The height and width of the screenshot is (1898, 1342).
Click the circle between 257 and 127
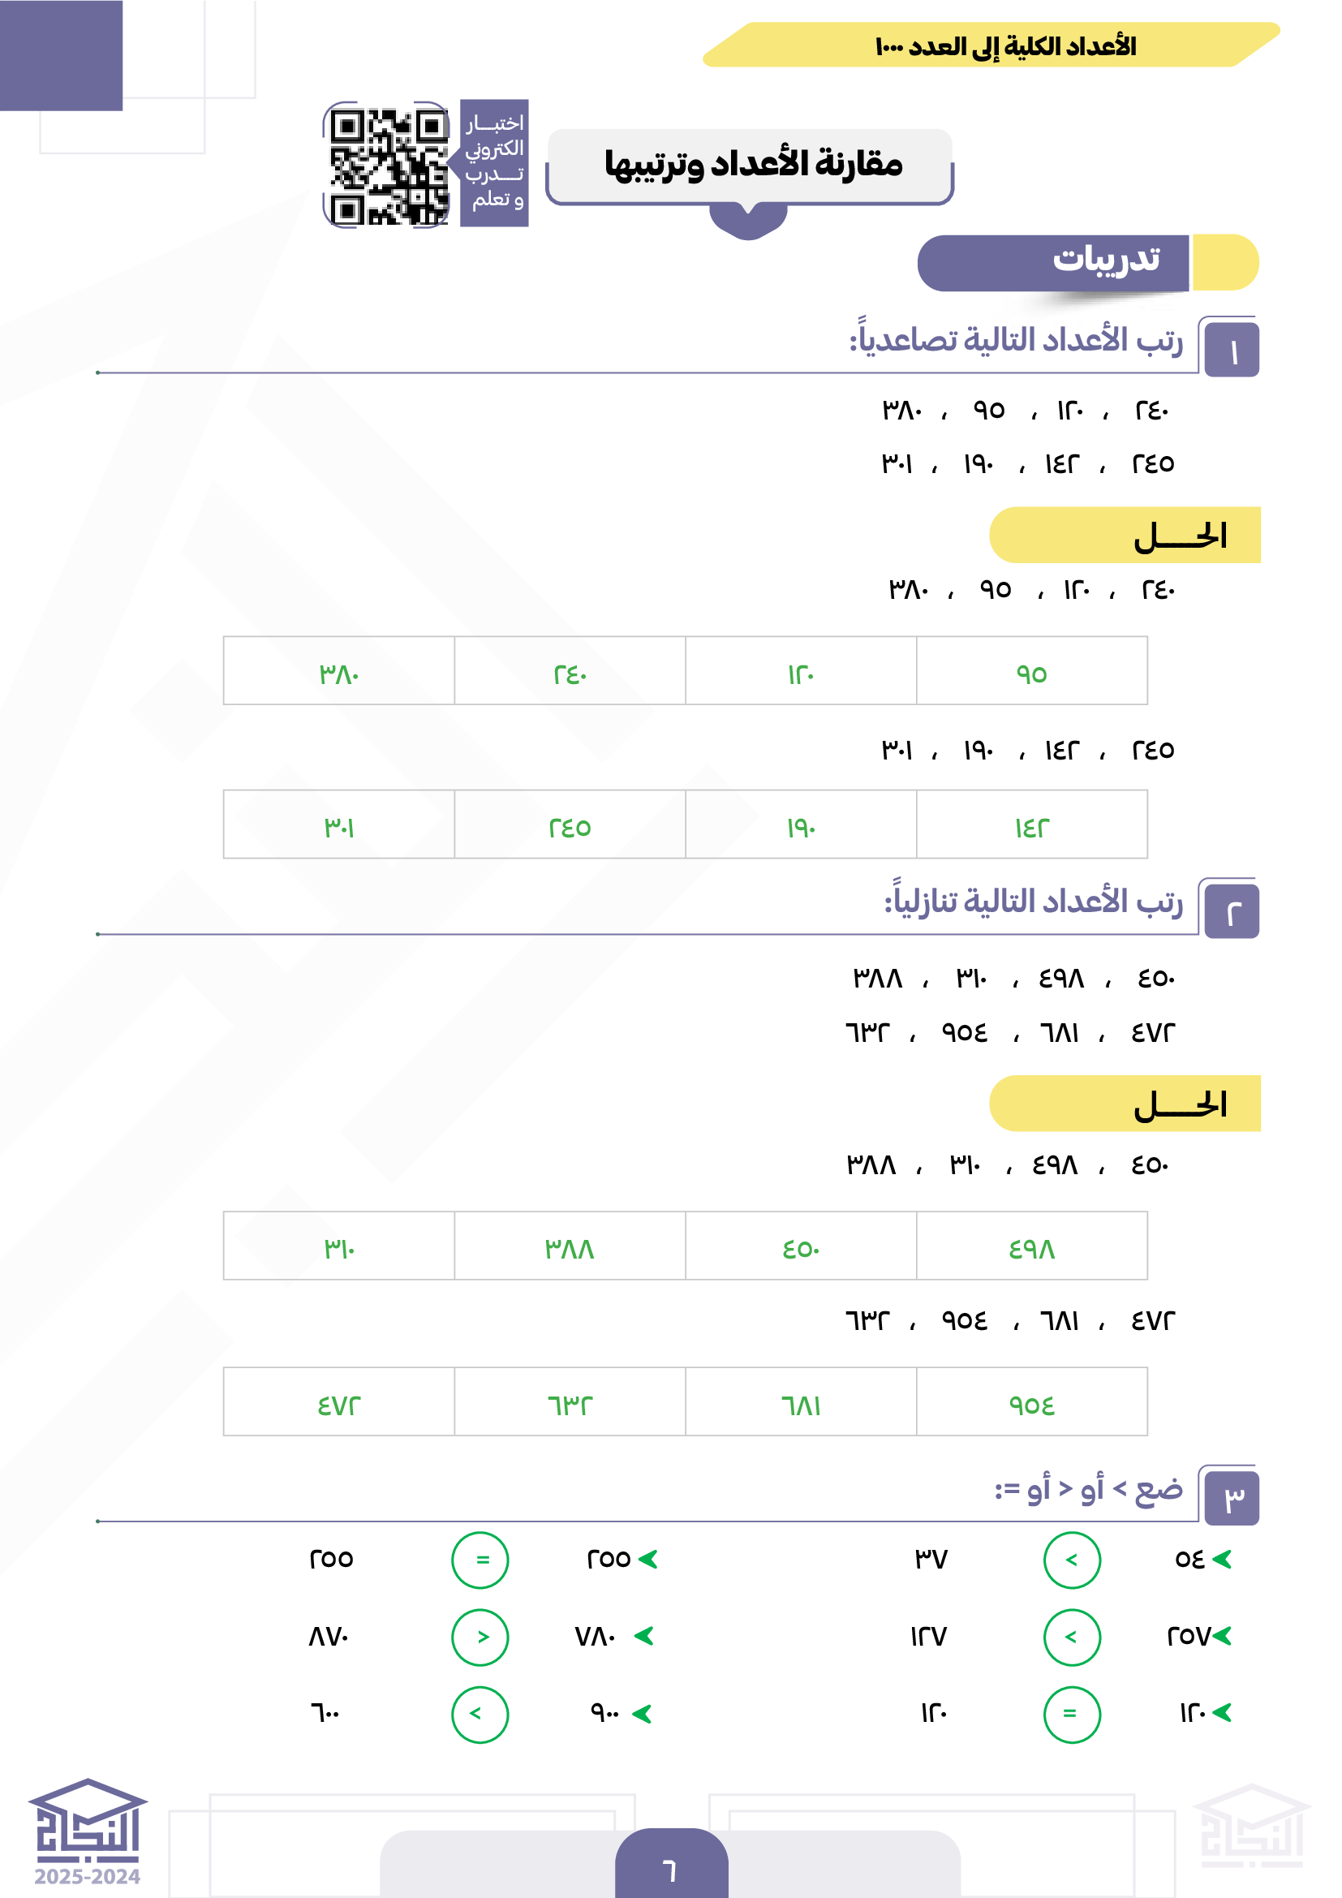pos(1072,1637)
